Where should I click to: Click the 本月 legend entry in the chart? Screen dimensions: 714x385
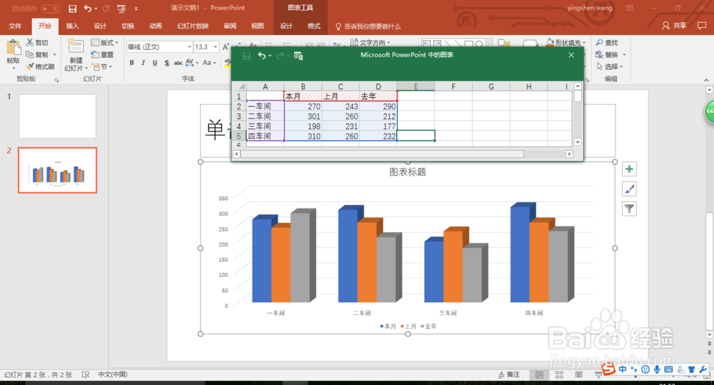(x=388, y=326)
